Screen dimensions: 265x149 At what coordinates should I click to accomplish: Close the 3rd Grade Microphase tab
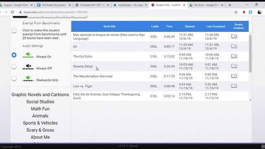70,5
